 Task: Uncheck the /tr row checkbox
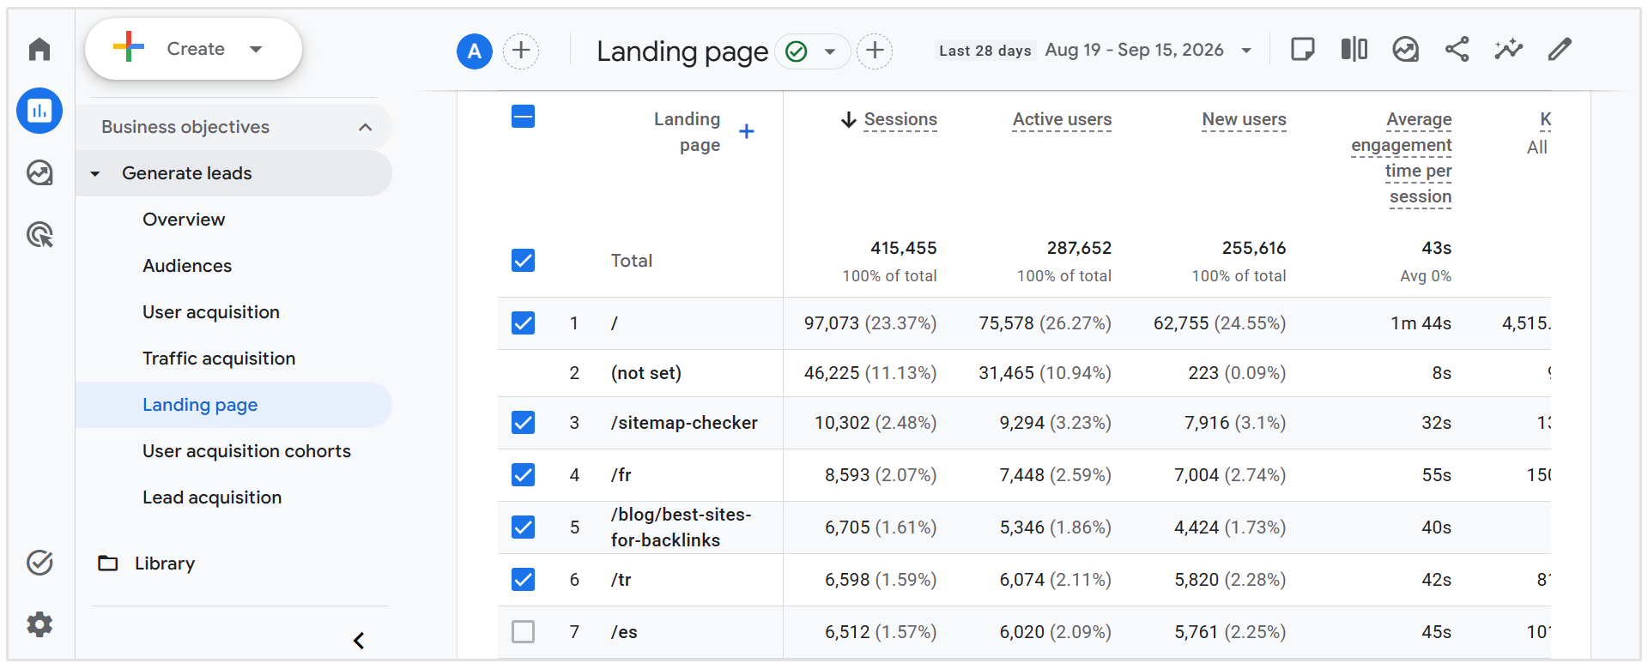(x=523, y=580)
